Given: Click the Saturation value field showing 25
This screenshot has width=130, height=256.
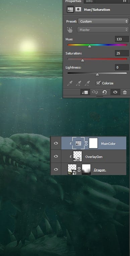Looking at the screenshot, I should point(122,53).
